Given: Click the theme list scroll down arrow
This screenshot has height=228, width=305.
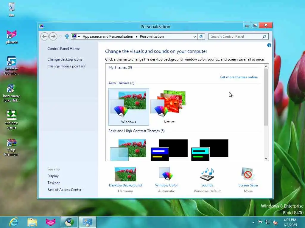Looking at the screenshot, I should (x=266, y=159).
